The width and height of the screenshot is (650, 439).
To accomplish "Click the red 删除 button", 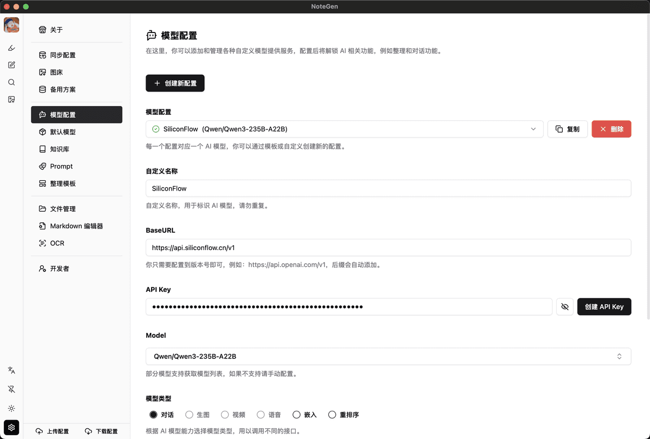I will (611, 129).
